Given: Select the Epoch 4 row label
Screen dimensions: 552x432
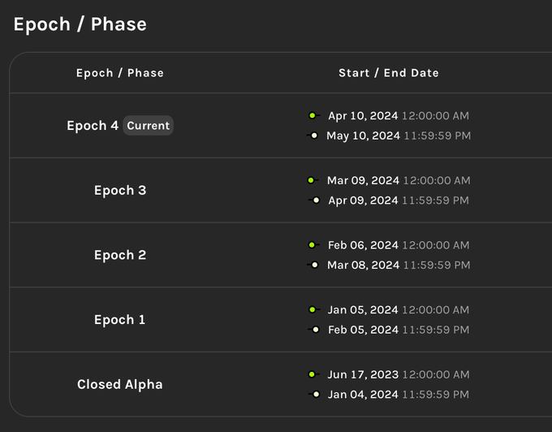Looking at the screenshot, I should click(93, 126).
